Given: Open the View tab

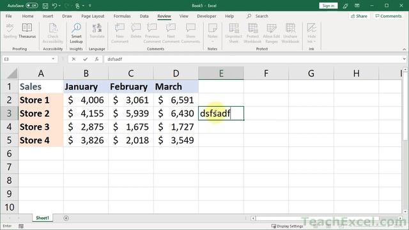Looking at the screenshot, I should click(183, 16).
